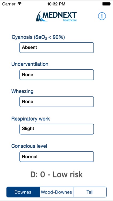The width and height of the screenshot is (113, 201).
Task: Tap the Underventilation label
Action: point(30,64)
